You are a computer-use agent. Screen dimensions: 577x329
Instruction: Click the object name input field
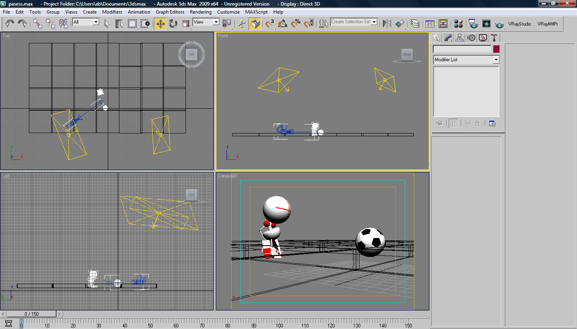pos(462,49)
